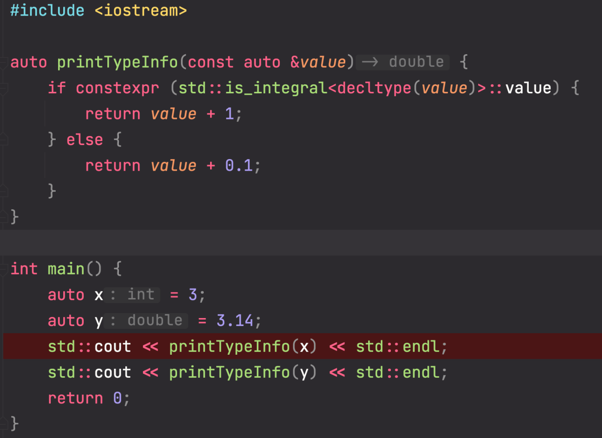Click variable y in the auto y declaration
Image resolution: width=602 pixels, height=438 pixels.
click(x=98, y=321)
